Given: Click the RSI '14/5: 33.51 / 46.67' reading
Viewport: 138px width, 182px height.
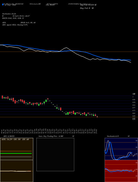Looking at the screenshot, I should point(22,16).
